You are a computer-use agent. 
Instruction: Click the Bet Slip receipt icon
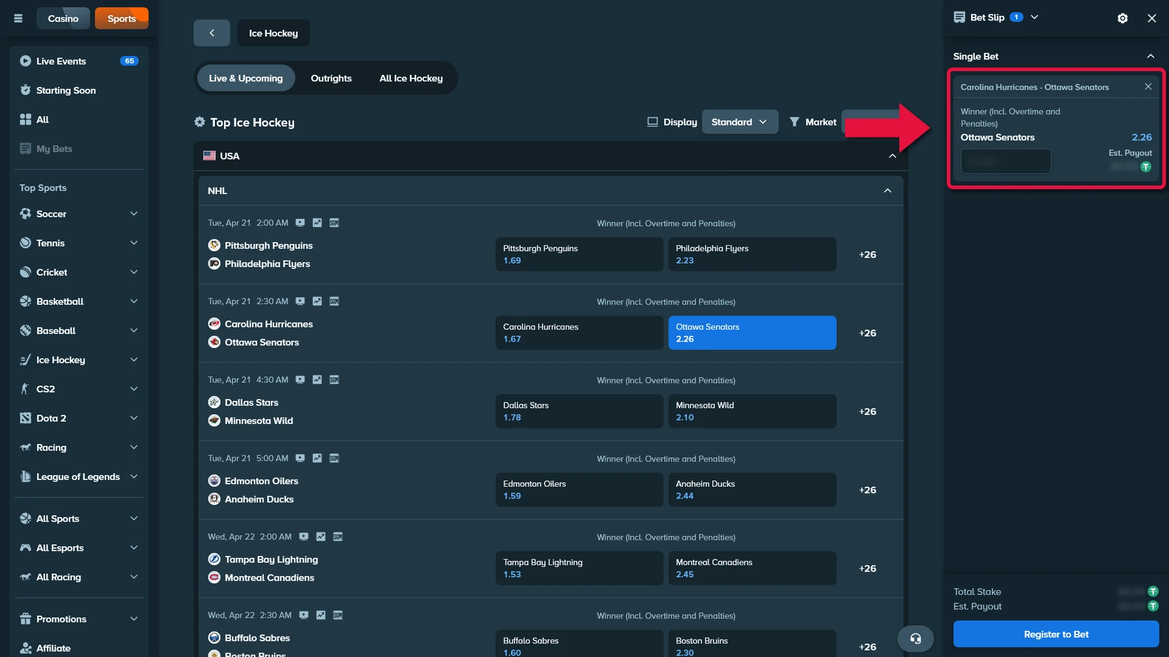click(x=960, y=17)
